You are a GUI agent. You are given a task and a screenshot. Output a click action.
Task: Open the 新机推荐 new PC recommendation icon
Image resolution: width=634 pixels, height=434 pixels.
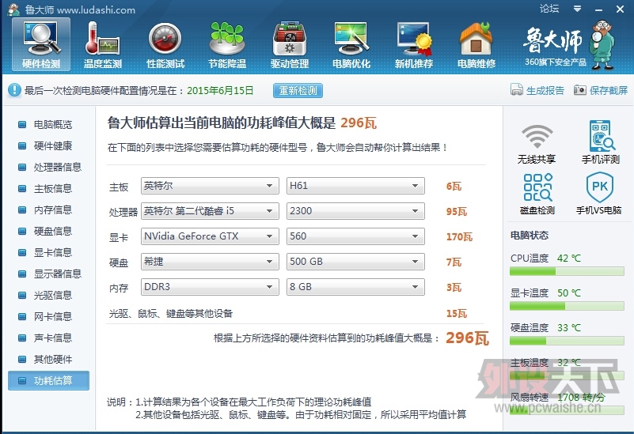click(414, 44)
